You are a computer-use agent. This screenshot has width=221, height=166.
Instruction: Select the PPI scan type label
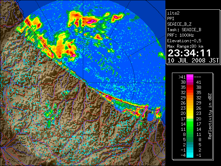[x=171, y=19]
